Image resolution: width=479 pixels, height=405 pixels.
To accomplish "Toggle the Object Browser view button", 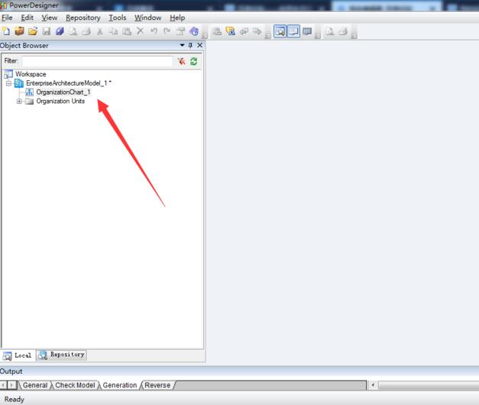I will coord(280,31).
